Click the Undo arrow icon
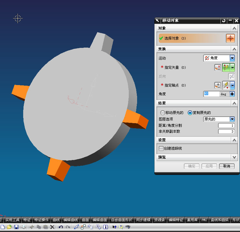240x232 pixels. point(61,227)
